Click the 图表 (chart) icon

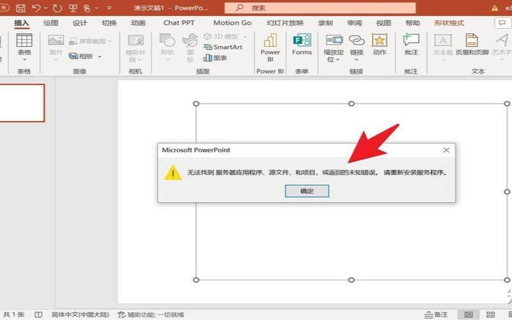[216, 58]
